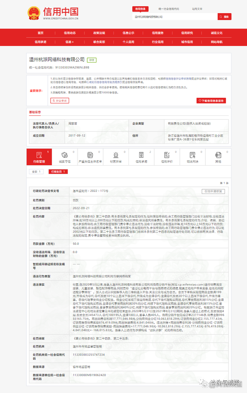247x393 pixels.
Task: Click the 在线申请修复 button
Action: click(213, 191)
